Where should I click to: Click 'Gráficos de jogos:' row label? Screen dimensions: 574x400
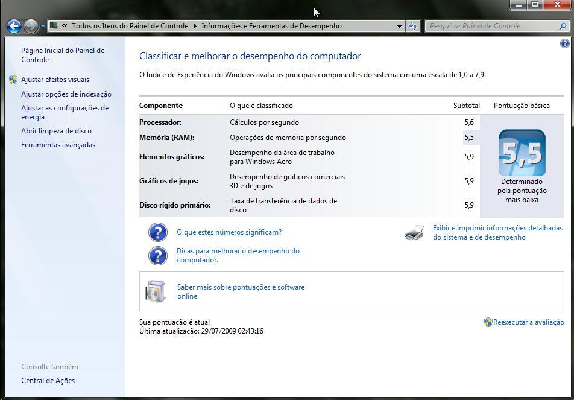(x=169, y=180)
